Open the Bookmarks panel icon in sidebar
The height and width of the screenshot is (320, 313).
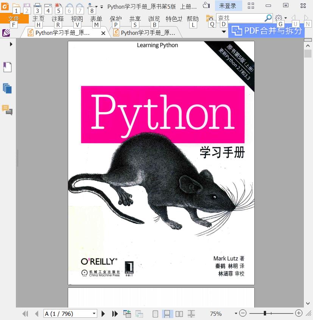tap(7, 67)
